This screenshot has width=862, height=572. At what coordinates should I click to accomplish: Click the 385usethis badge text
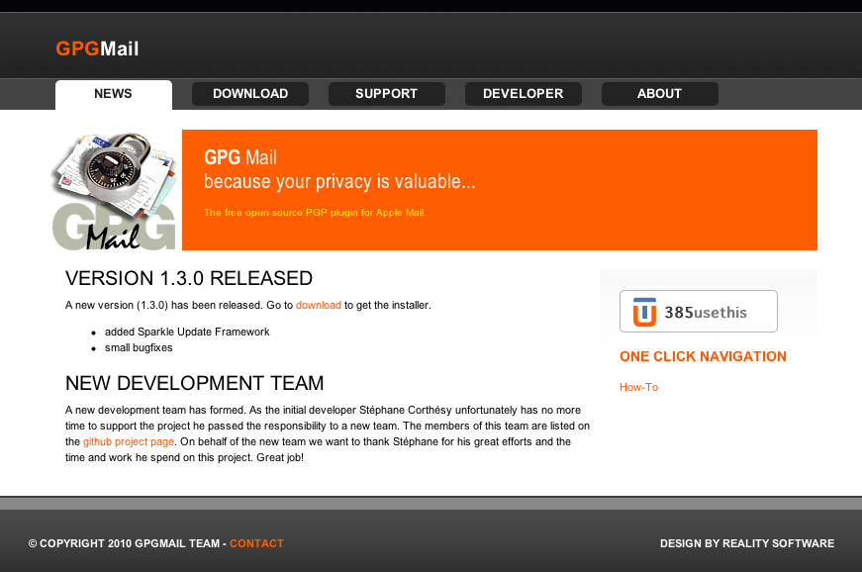tap(706, 313)
